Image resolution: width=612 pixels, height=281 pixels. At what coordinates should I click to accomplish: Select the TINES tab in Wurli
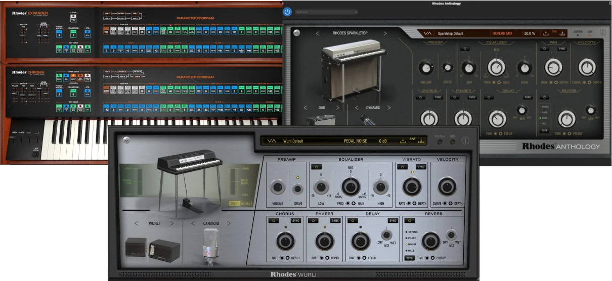click(x=234, y=204)
